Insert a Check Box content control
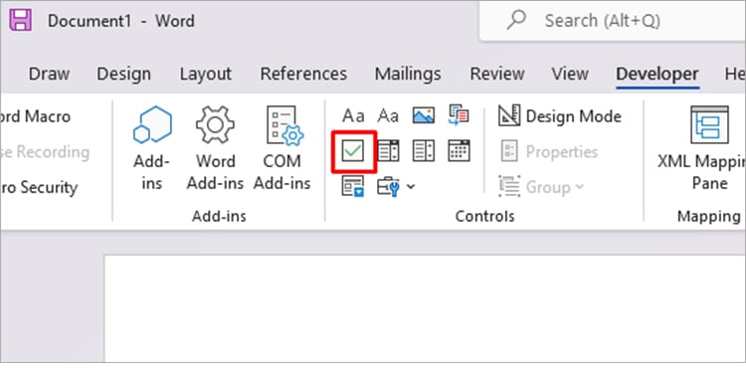The width and height of the screenshot is (746, 373). coord(353,152)
